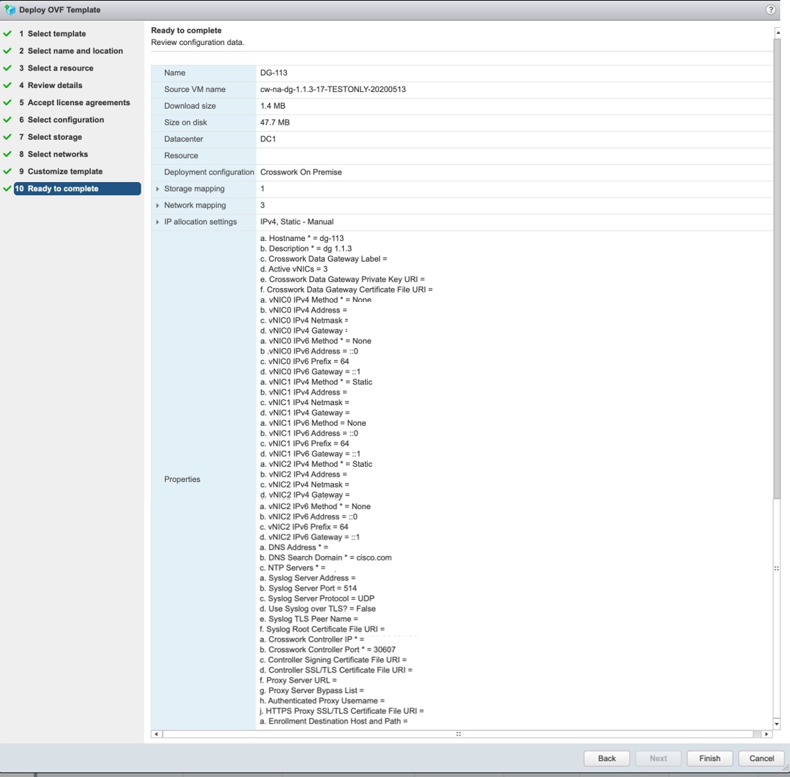Click Finish to deploy the template
This screenshot has height=777, width=790.
[x=710, y=758]
